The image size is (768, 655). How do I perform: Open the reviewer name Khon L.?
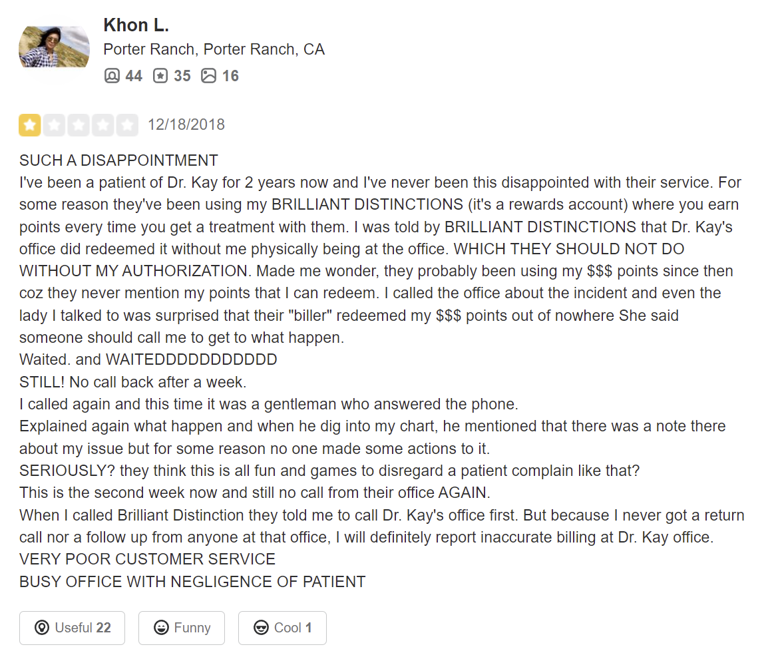click(x=136, y=25)
